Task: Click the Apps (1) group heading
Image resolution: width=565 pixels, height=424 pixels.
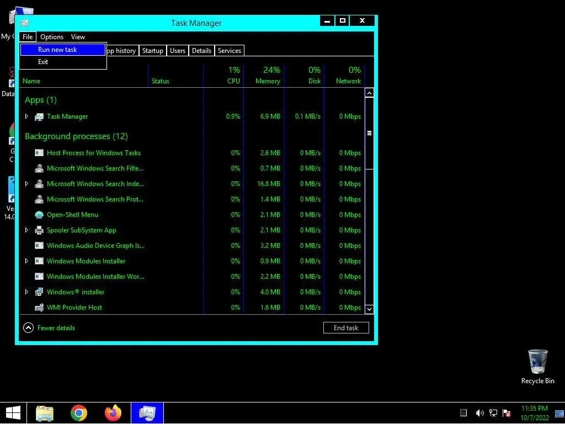Action: [x=41, y=100]
